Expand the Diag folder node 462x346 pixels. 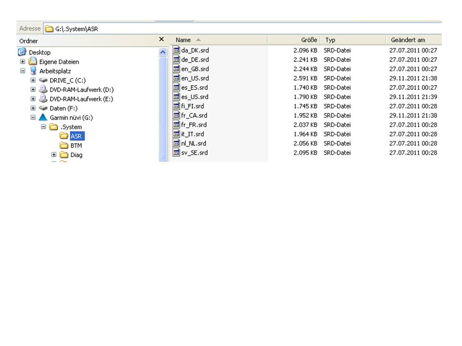click(53, 155)
